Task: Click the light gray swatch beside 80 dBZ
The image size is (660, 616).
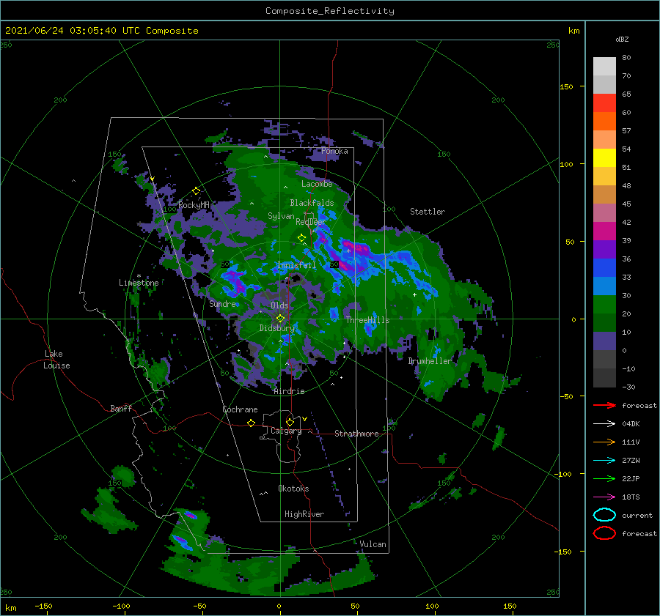Action: [x=604, y=66]
